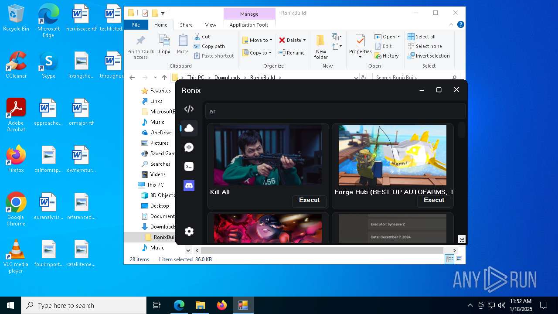Click the taskbar search box

[x=84, y=305]
